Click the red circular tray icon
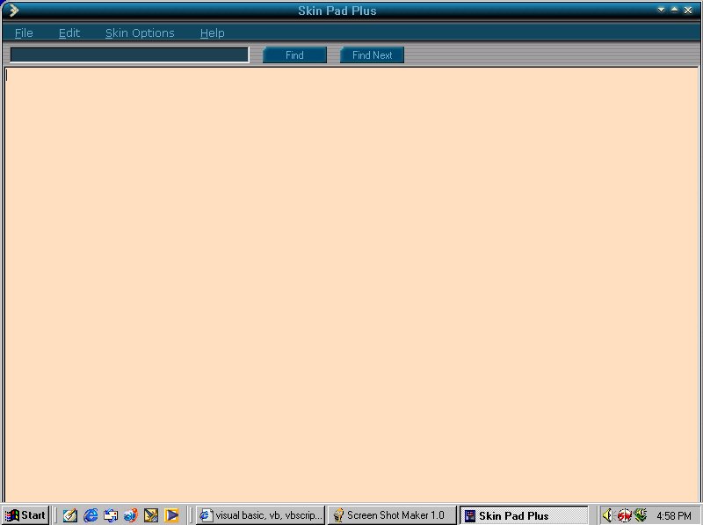This screenshot has height=525, width=703. [624, 515]
